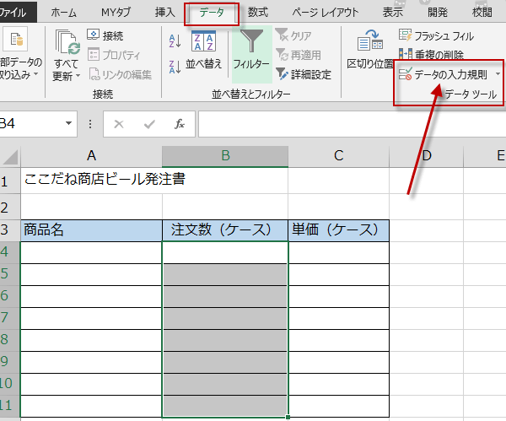Select the データ ribbon tab
Image resolution: width=506 pixels, height=421 pixels.
212,13
